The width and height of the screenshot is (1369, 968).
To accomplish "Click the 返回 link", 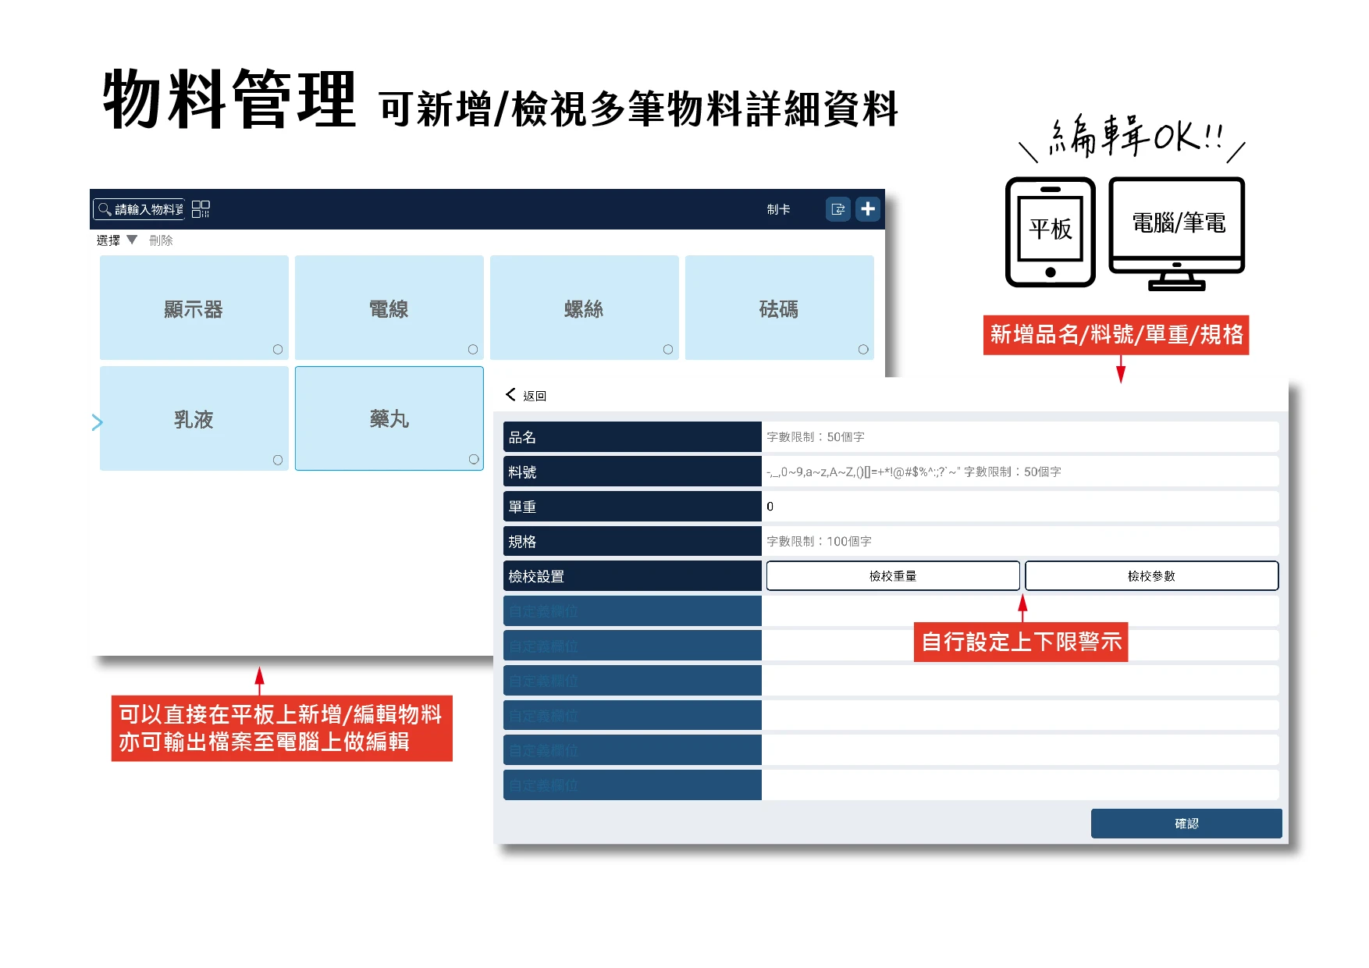I will point(535,396).
